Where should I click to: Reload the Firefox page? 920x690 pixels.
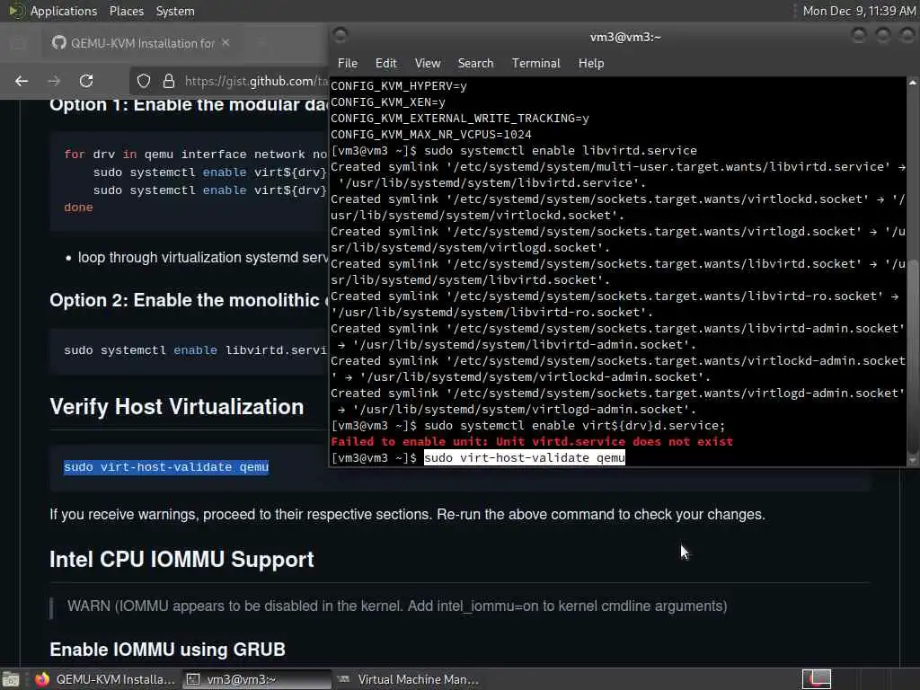tap(86, 81)
